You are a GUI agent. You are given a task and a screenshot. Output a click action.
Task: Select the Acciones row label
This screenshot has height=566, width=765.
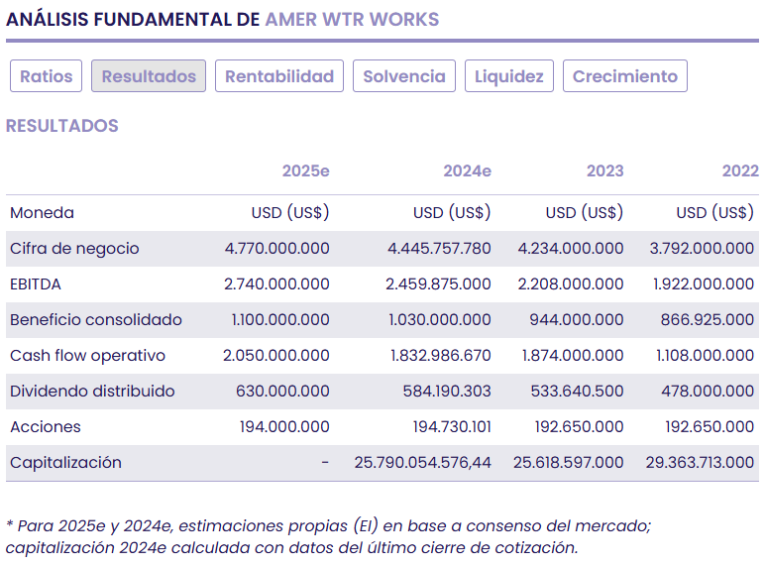(x=46, y=426)
